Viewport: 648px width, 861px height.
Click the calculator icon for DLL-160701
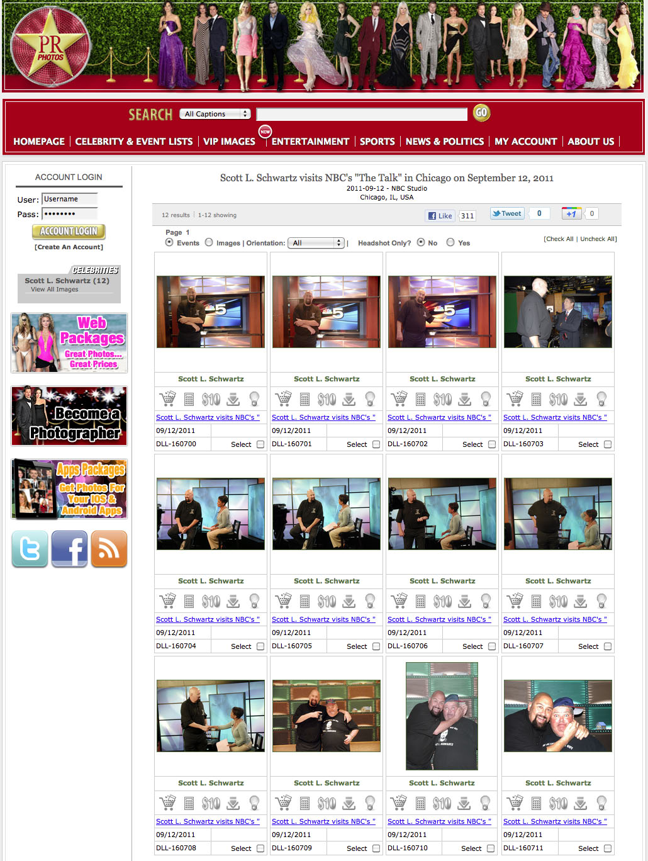tap(304, 399)
